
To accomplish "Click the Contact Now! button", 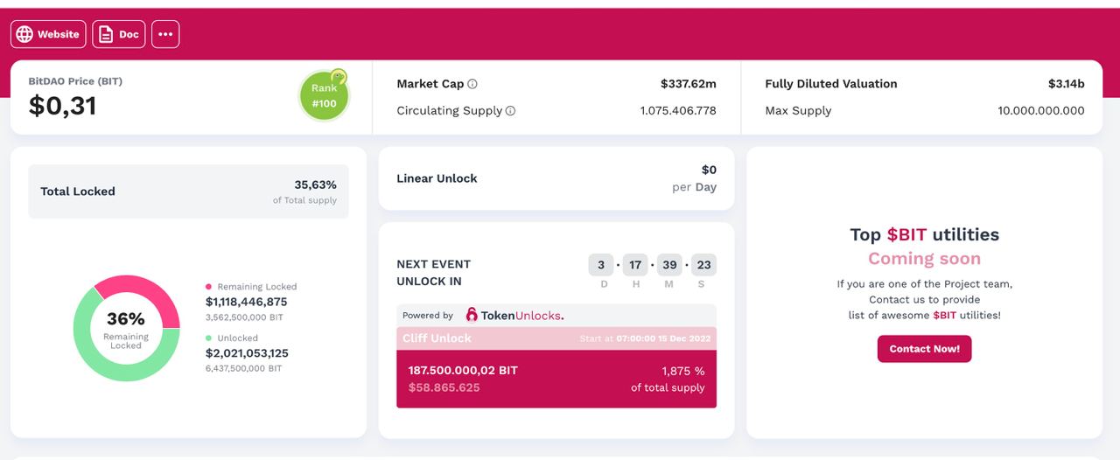I will (x=924, y=349).
